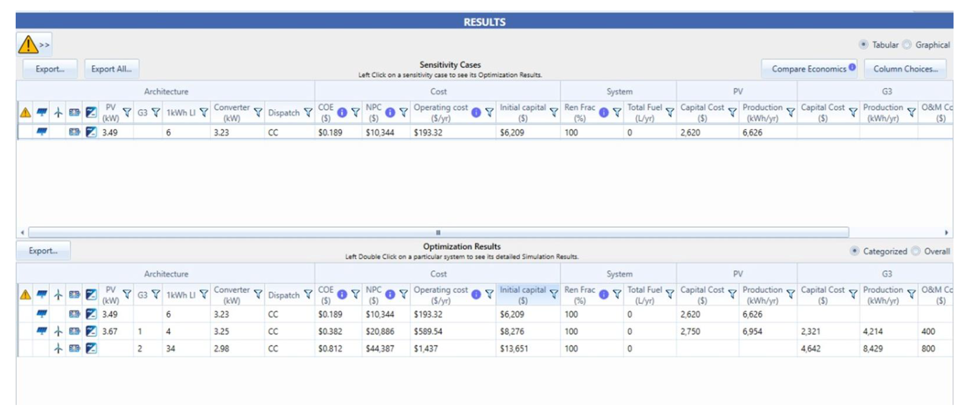Switch to Overall optimization results
Viewport: 965px width, 417px height.
pyautogui.click(x=916, y=251)
